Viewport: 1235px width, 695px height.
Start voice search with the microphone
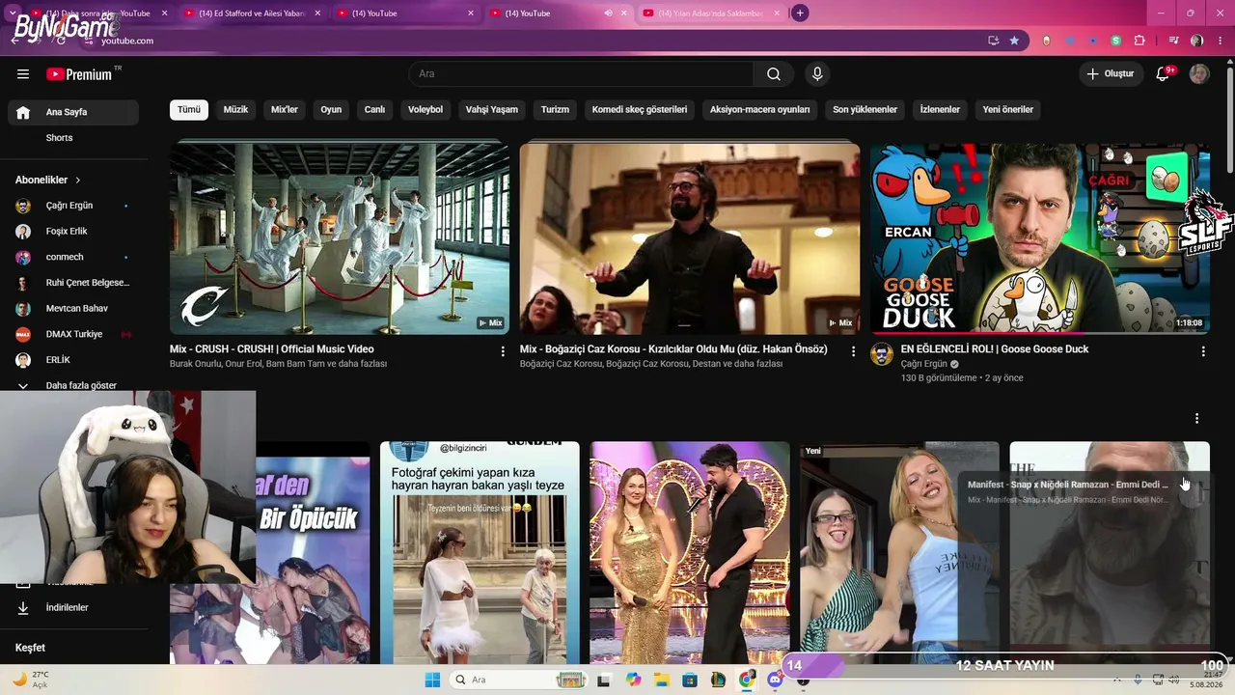[817, 74]
